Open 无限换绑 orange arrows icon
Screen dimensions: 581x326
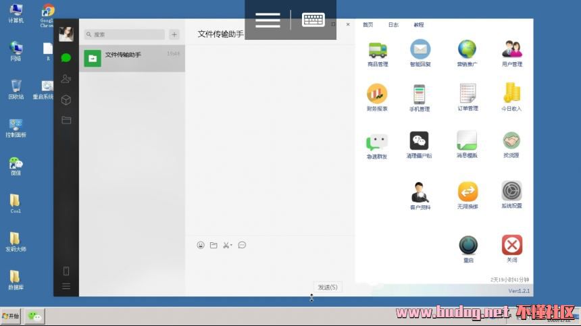coord(468,191)
